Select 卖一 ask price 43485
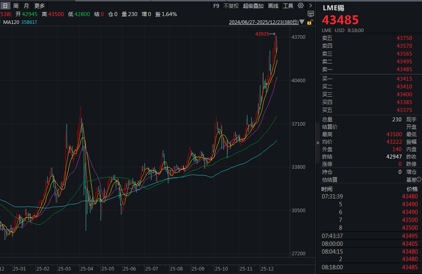422x274 pixels. tap(404, 69)
